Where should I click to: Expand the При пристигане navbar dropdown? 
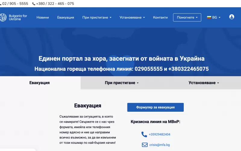(97, 18)
